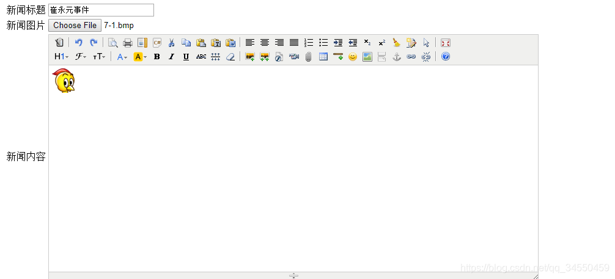Toggle italic formatting
Image resolution: width=615 pixels, height=279 pixels.
click(x=171, y=57)
